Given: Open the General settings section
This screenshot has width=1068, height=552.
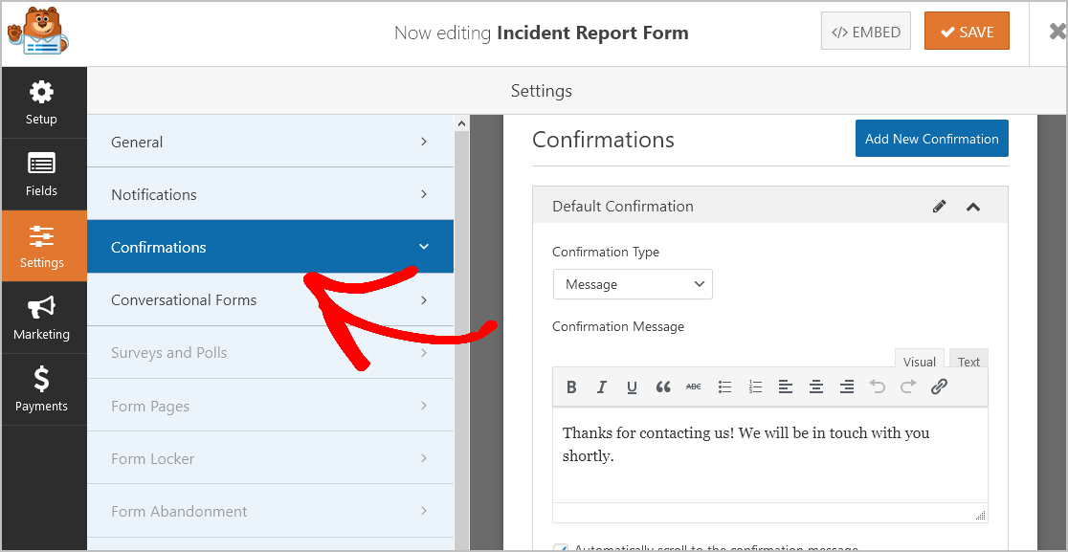Looking at the screenshot, I should pyautogui.click(x=271, y=142).
